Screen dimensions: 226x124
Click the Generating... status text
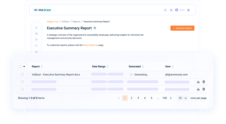(141, 75)
